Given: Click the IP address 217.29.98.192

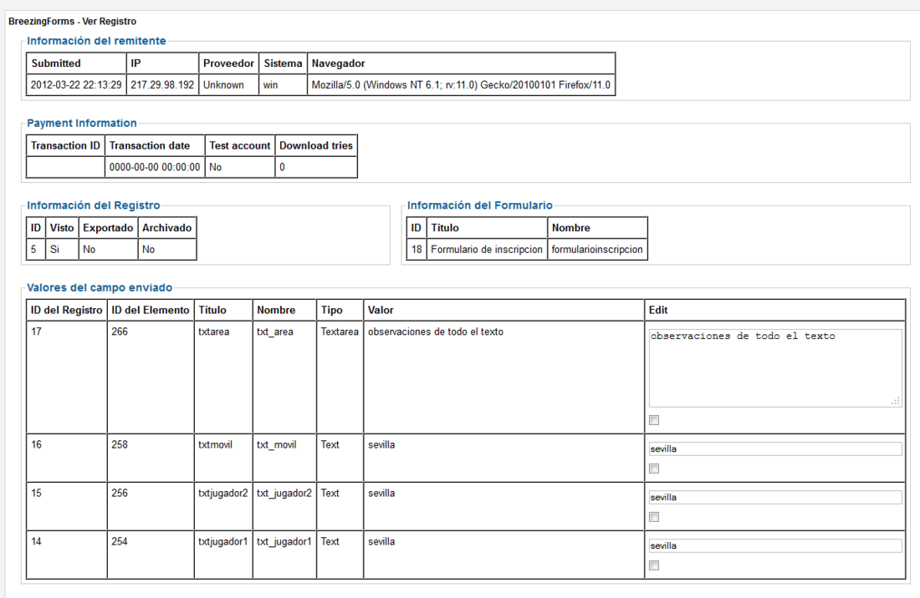Looking at the screenshot, I should click(162, 85).
